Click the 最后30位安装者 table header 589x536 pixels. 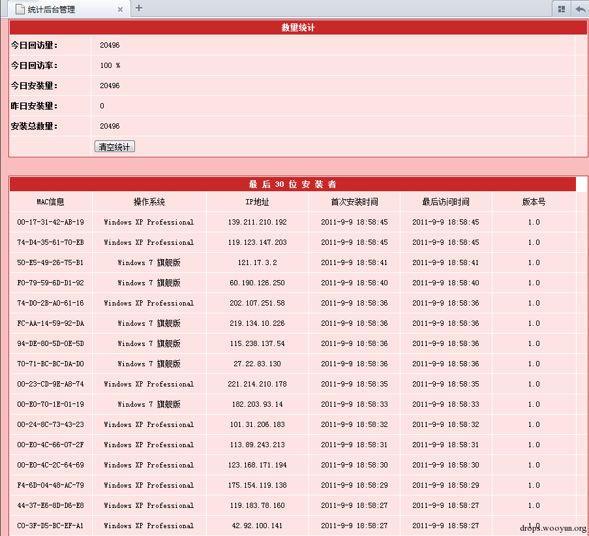pos(293,184)
